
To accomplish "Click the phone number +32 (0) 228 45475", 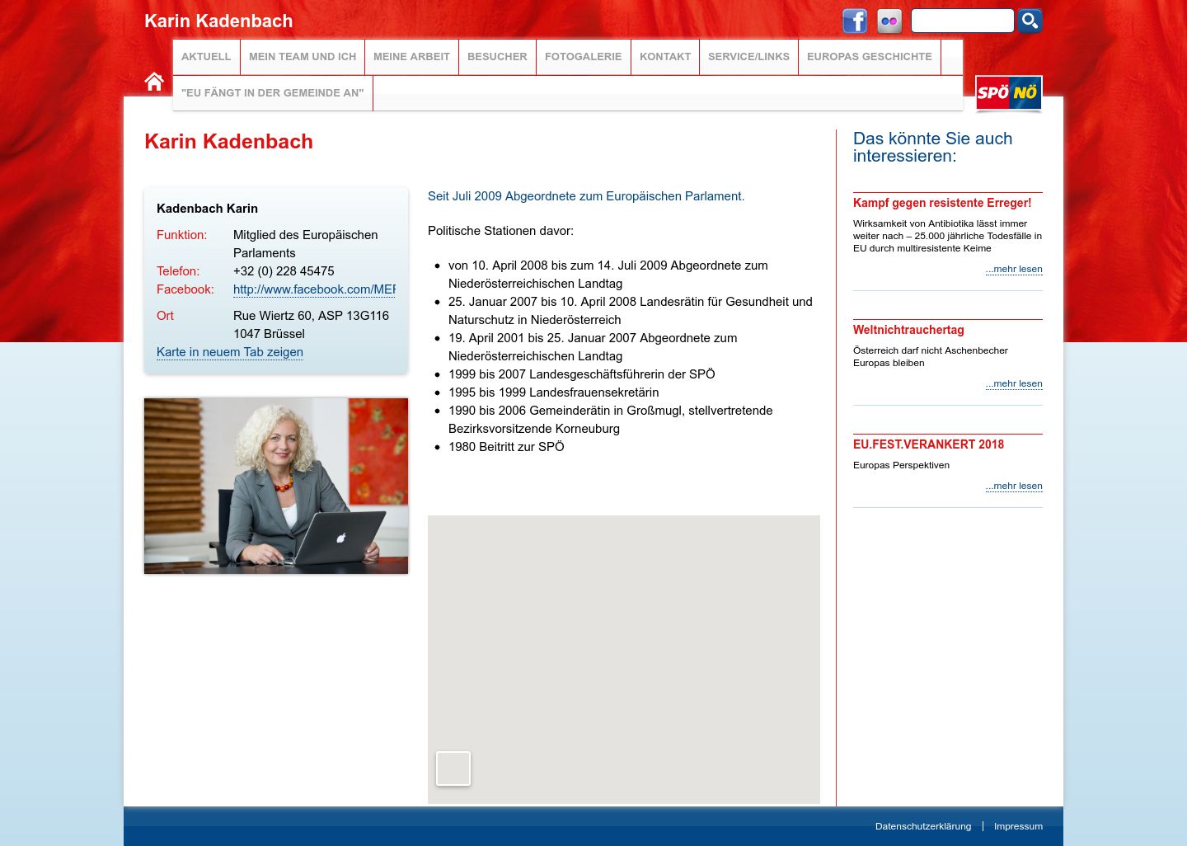I will coord(284,271).
